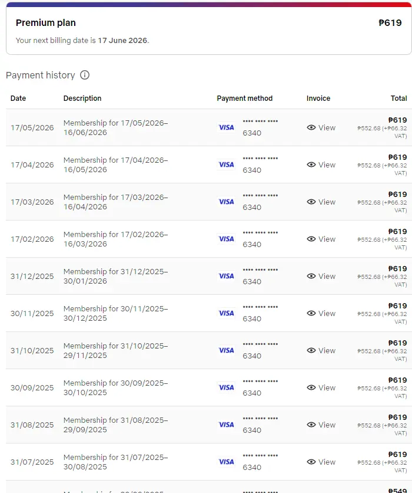412x493 pixels.
Task: View the invoice for 30/11/2025
Action: [321, 313]
